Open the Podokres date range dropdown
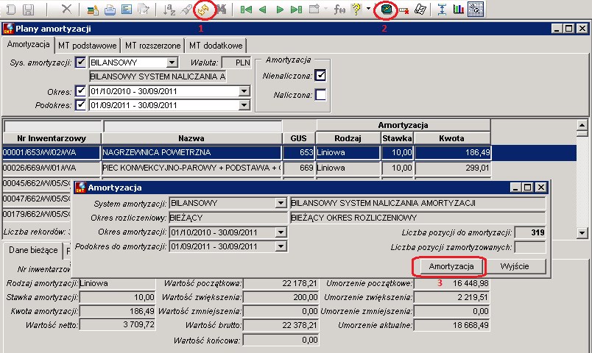The width and height of the screenshot is (592, 353). [x=244, y=105]
